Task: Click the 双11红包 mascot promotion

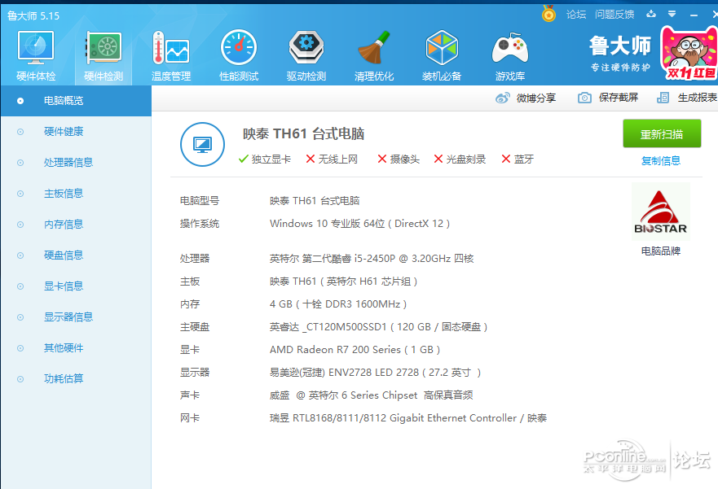Action: [689, 54]
